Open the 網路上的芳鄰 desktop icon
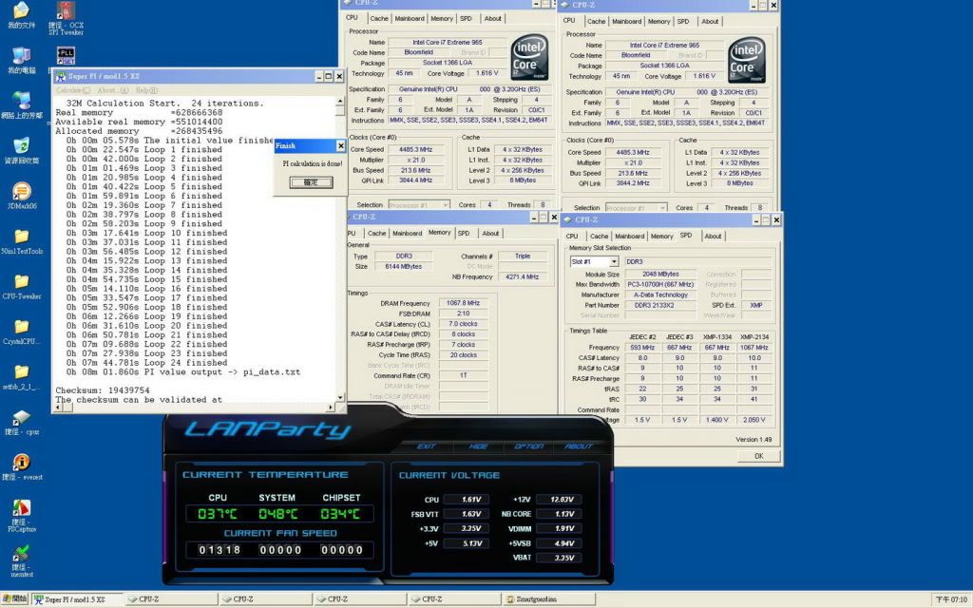 (21, 105)
